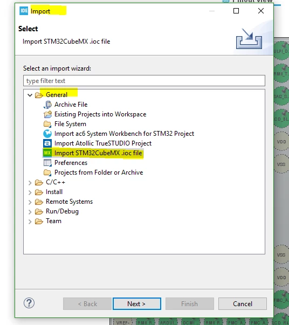Click the 'C/C++' category label

56,182
